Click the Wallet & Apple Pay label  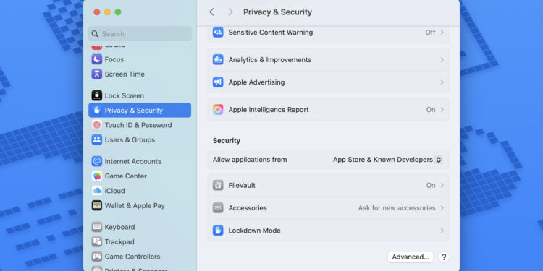pos(135,205)
